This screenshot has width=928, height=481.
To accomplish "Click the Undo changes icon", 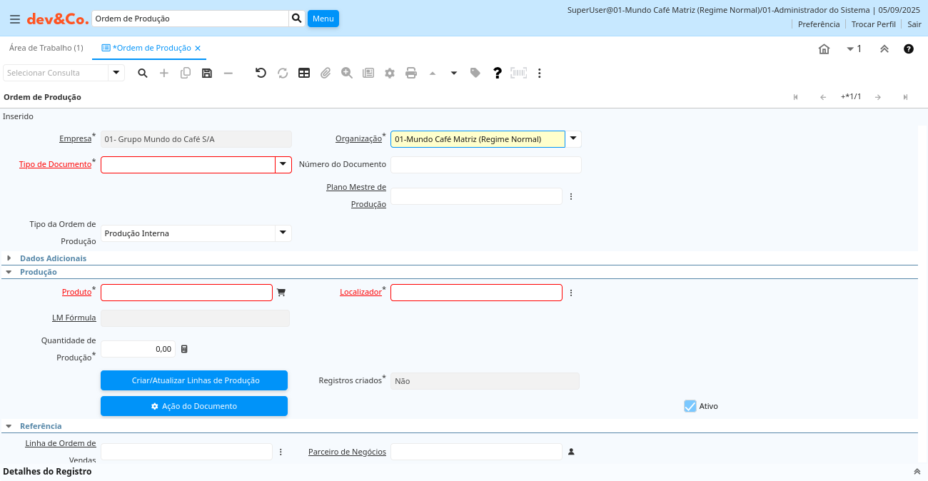I will 261,73.
